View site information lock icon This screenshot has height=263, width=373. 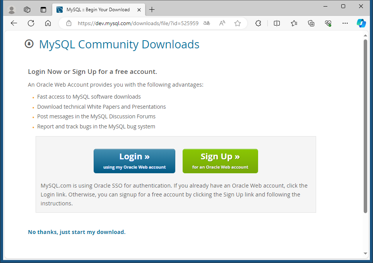click(x=69, y=23)
